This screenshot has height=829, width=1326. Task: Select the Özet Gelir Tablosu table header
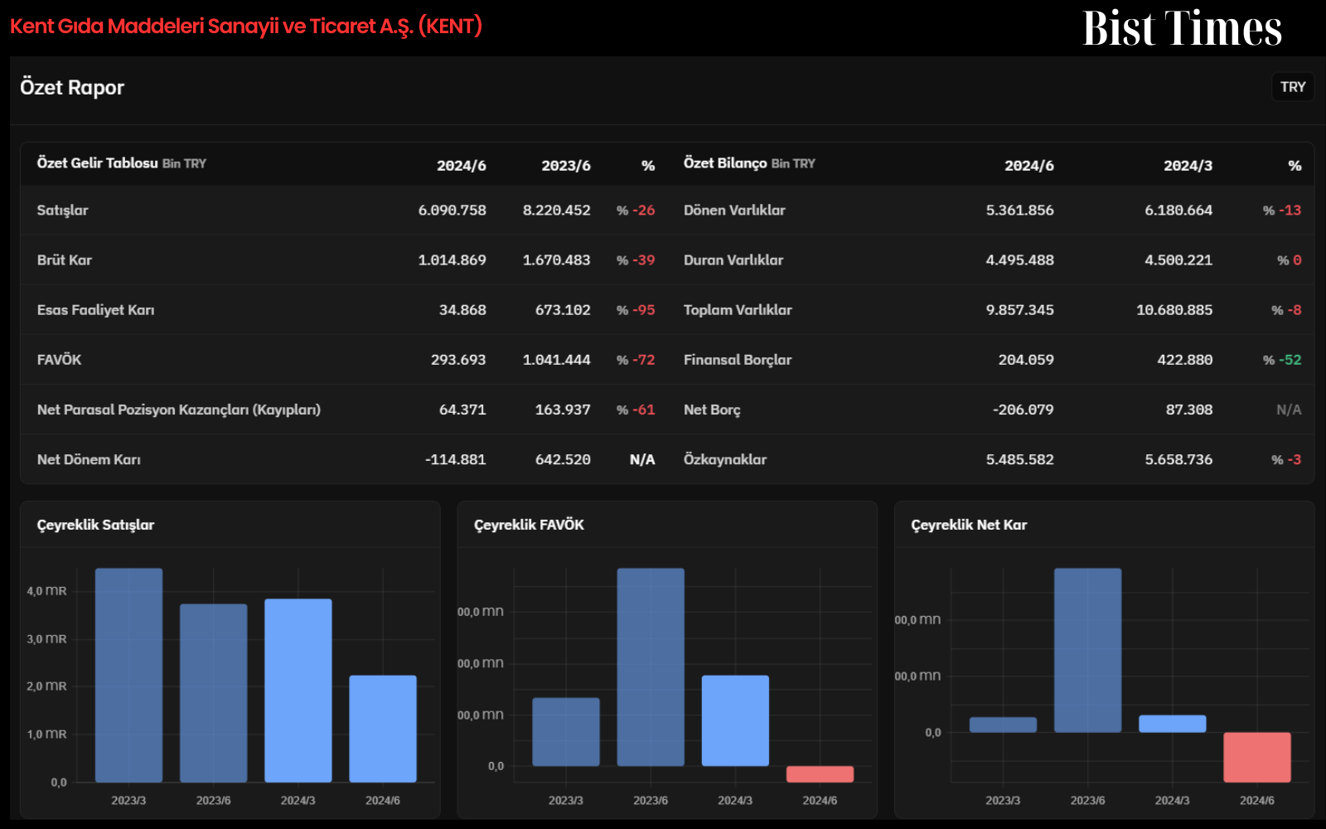(122, 163)
